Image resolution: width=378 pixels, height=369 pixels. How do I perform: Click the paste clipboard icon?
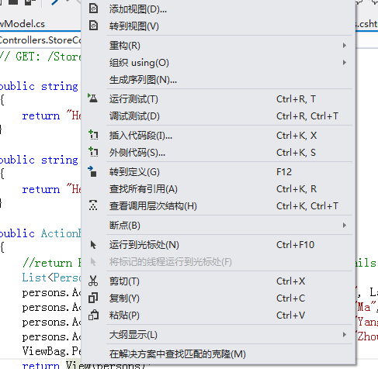tap(93, 315)
